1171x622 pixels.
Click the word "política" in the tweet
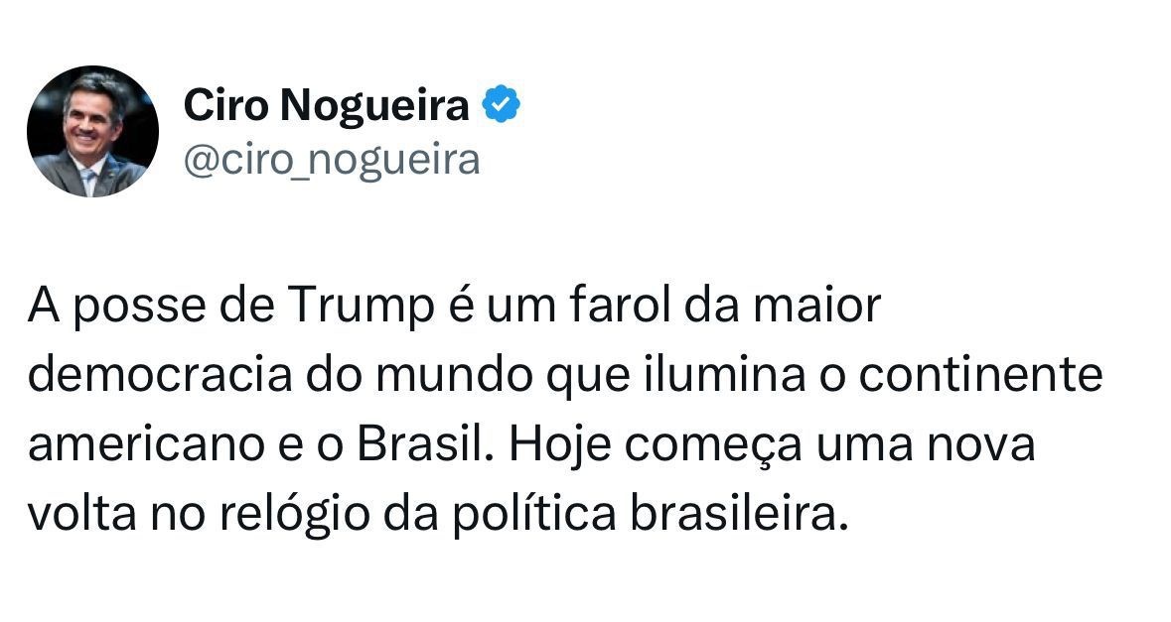coord(534,516)
